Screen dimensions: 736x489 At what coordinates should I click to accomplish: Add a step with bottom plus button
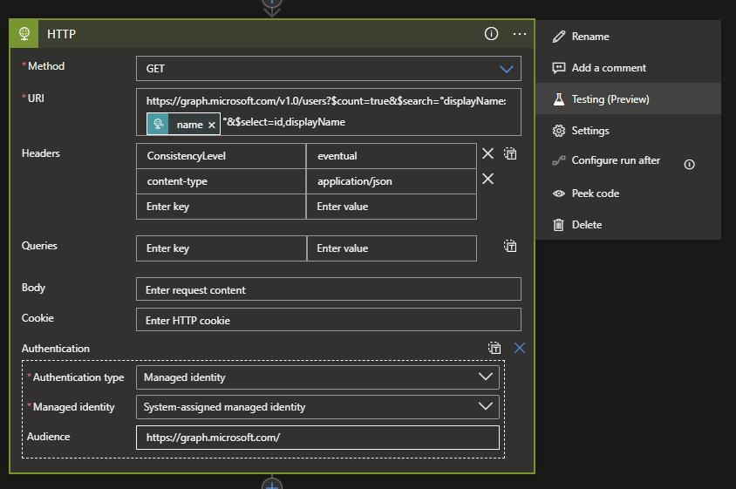272,484
